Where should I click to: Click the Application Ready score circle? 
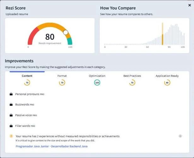(x=167, y=82)
